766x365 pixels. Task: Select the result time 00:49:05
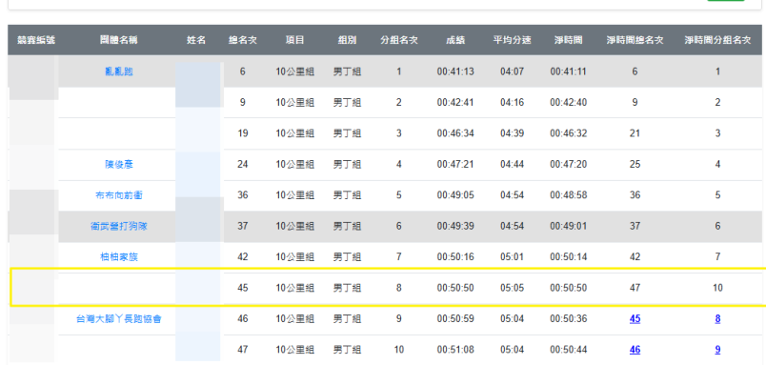(455, 195)
